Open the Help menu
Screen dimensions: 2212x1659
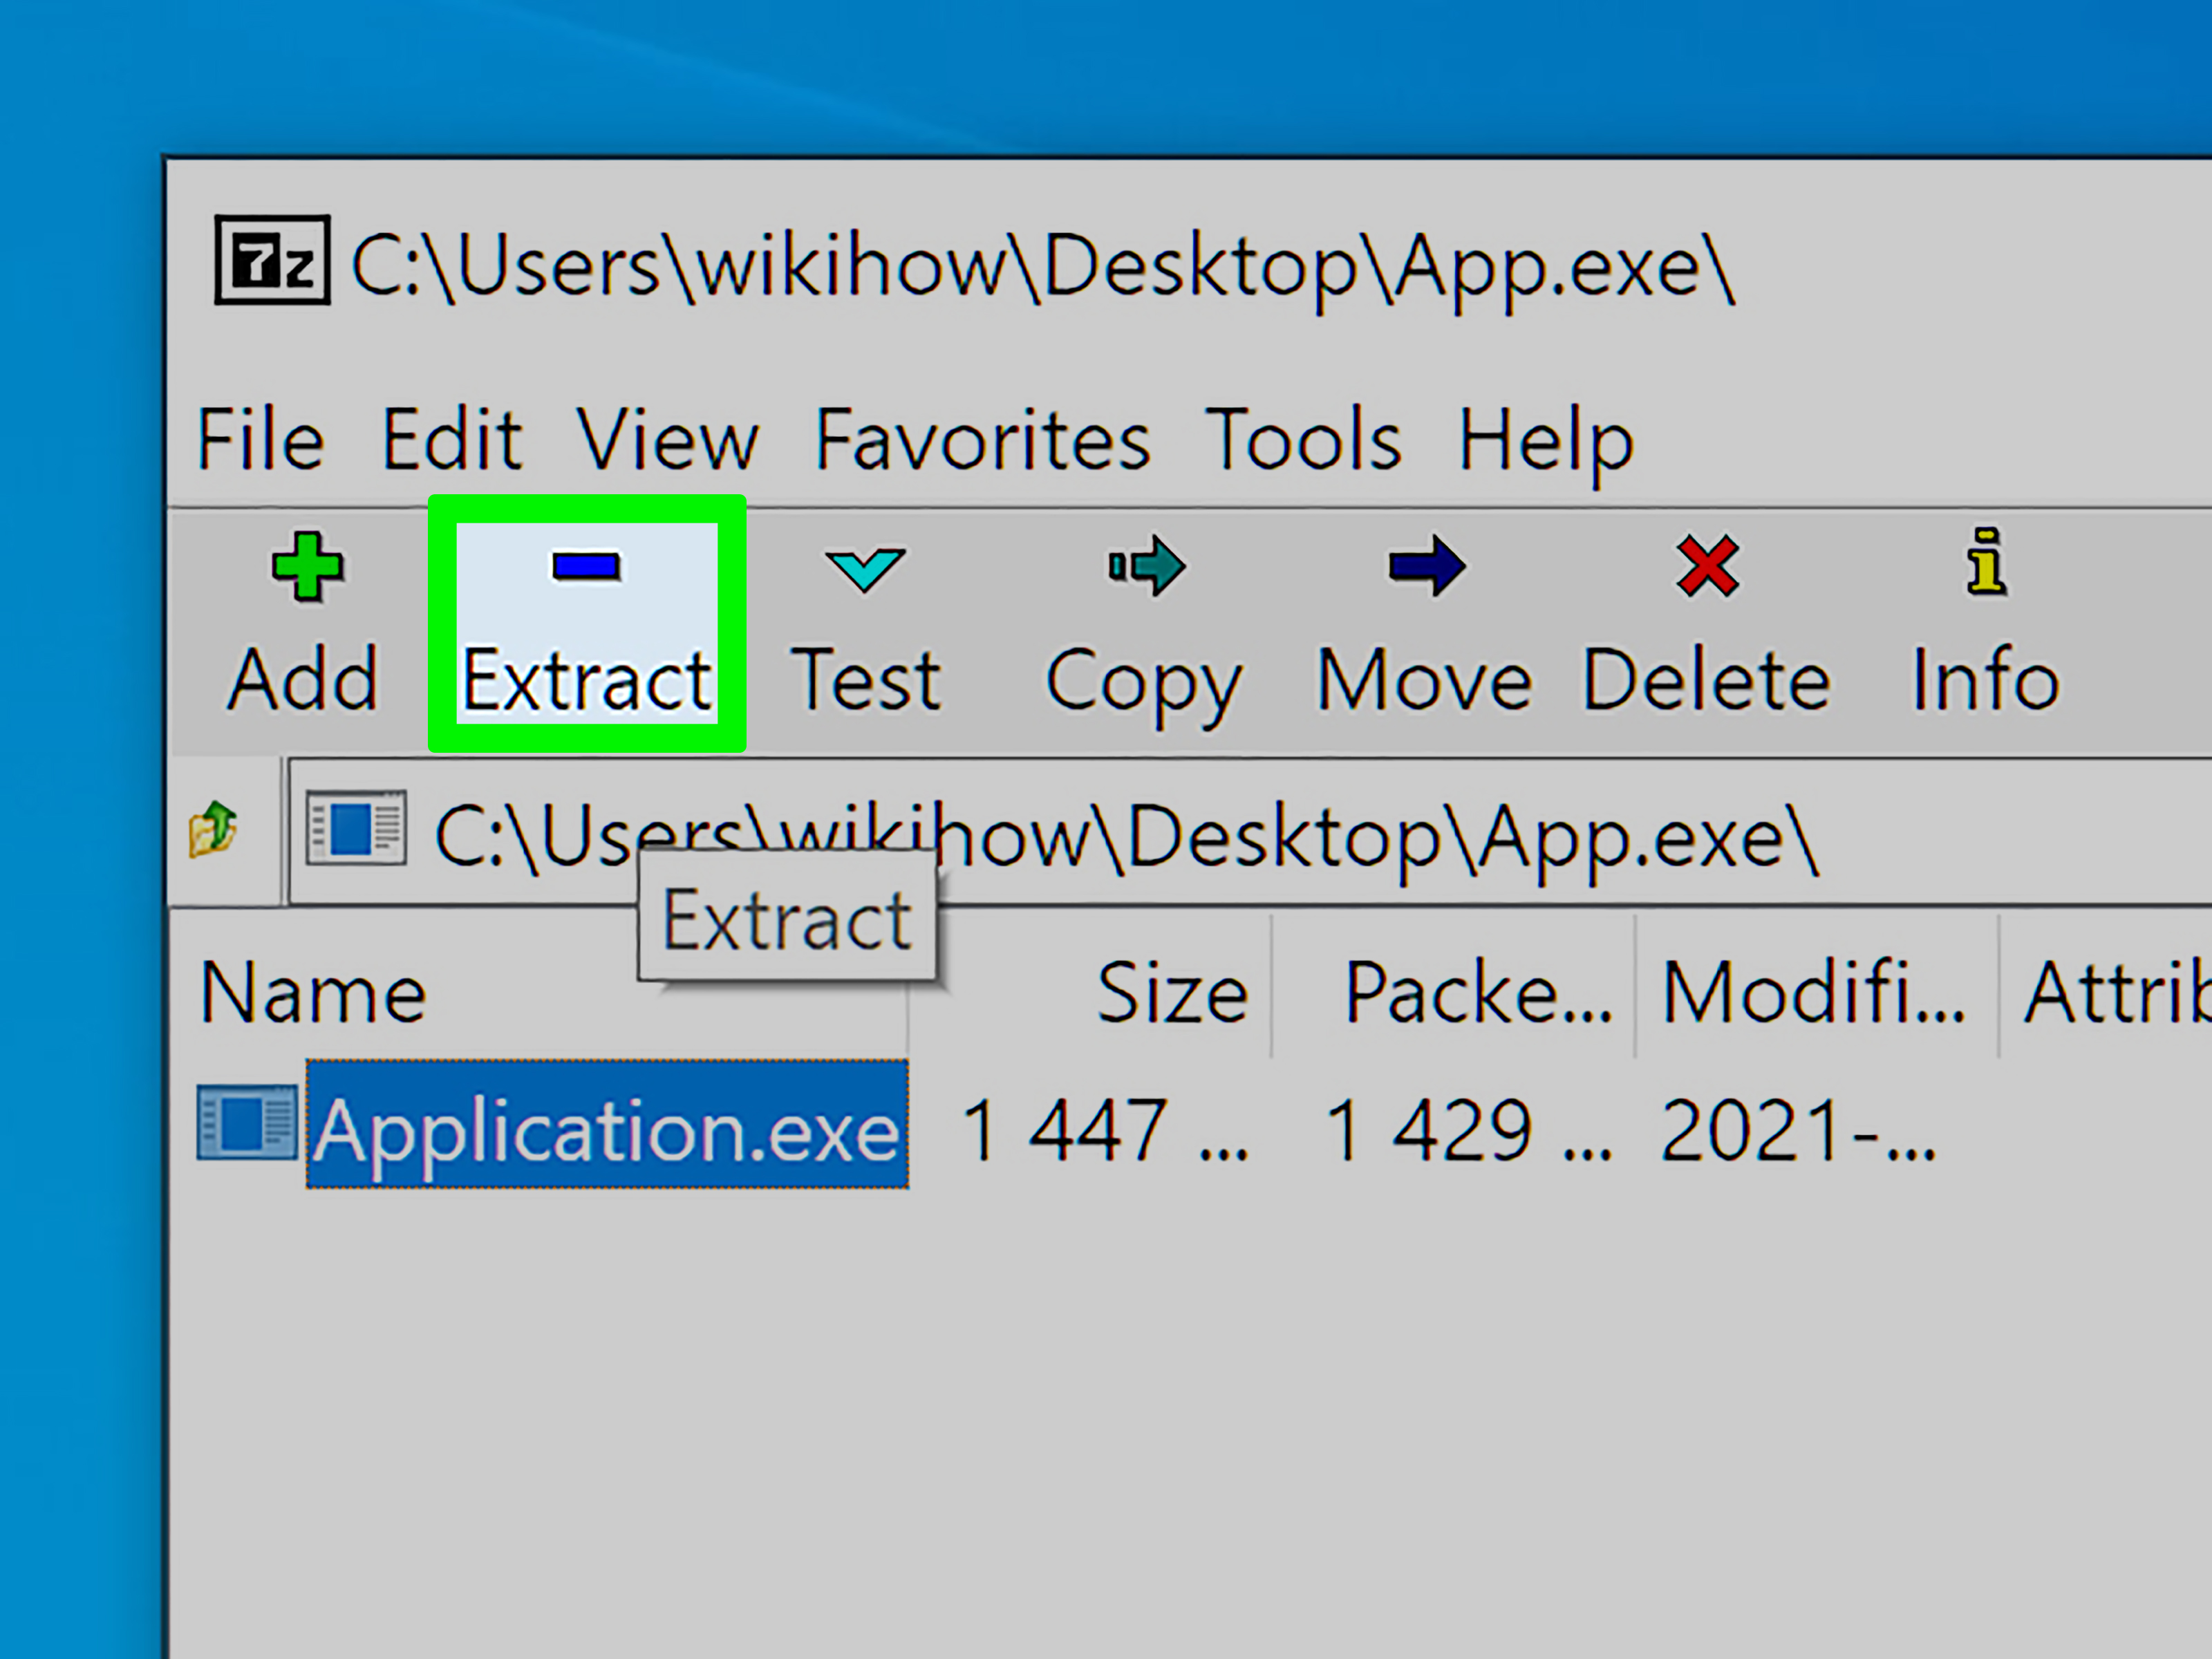pyautogui.click(x=1545, y=439)
